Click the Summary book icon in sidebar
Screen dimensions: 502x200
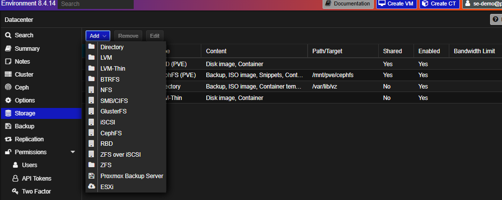tap(8, 48)
